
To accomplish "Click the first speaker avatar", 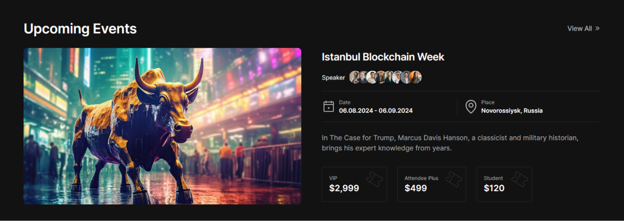I will [355, 77].
